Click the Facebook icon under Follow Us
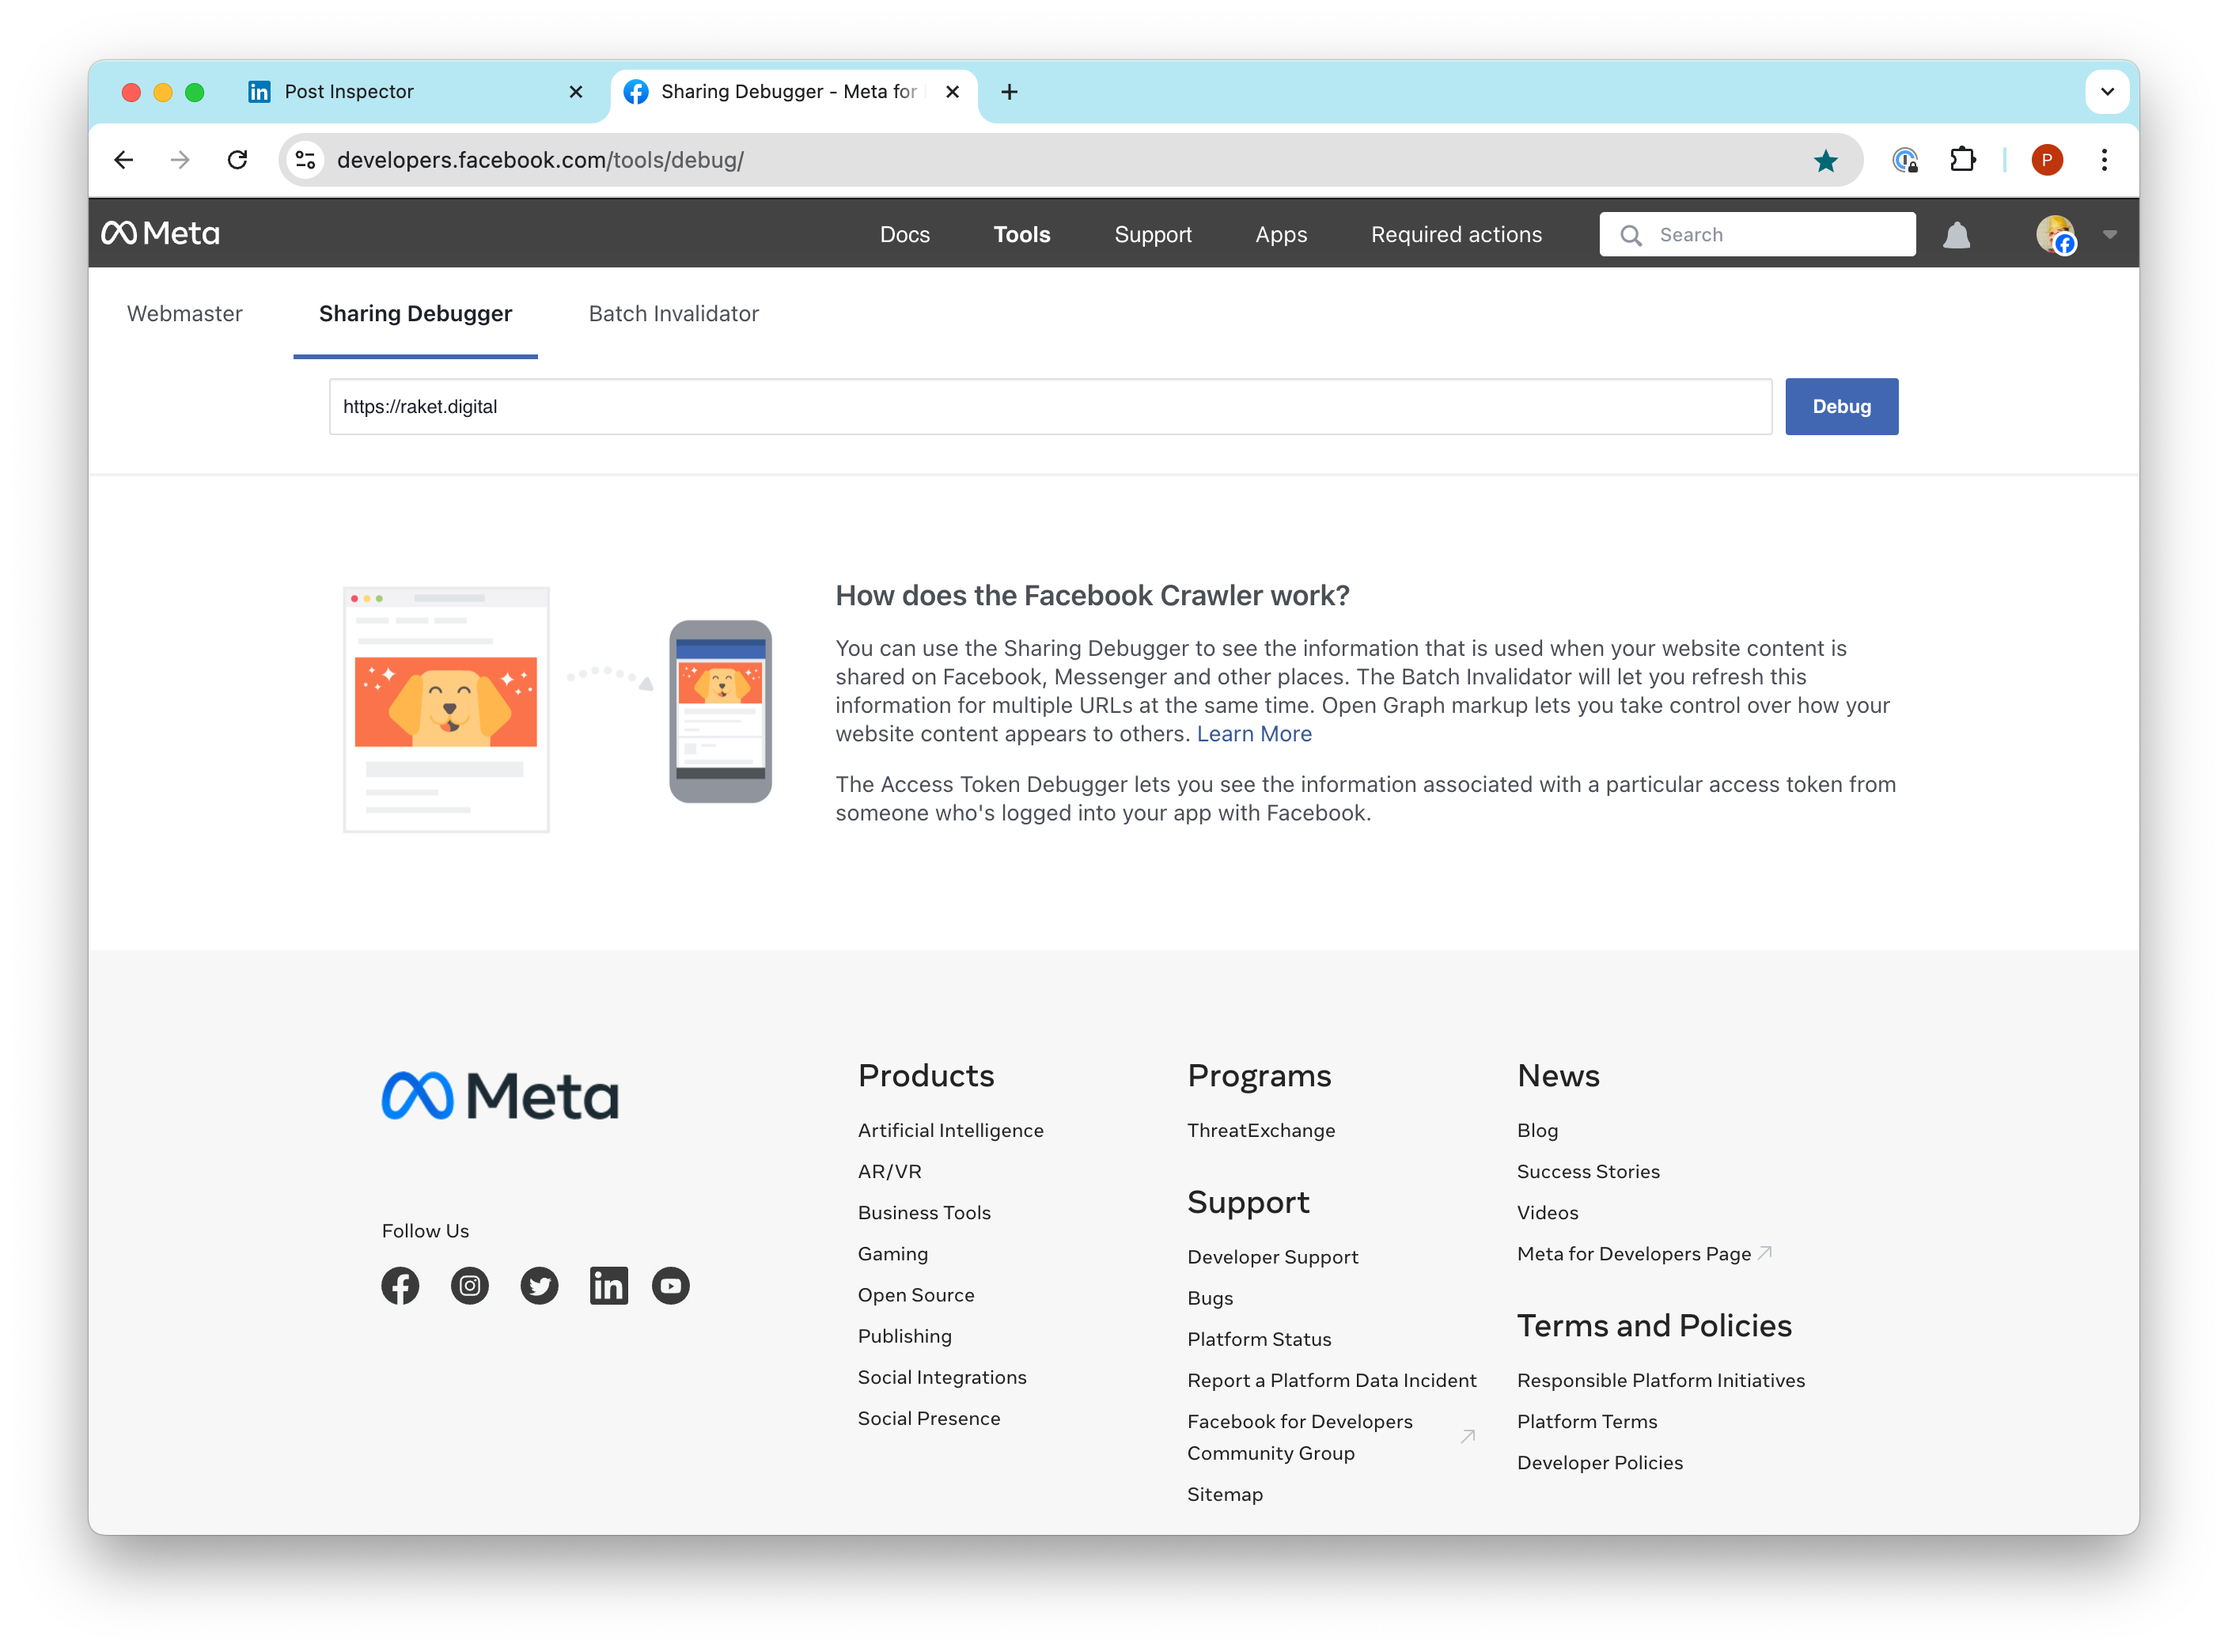 (400, 1286)
